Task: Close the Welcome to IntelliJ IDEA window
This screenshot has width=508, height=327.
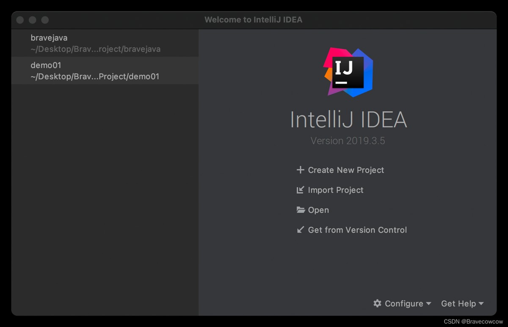Action: [x=20, y=20]
